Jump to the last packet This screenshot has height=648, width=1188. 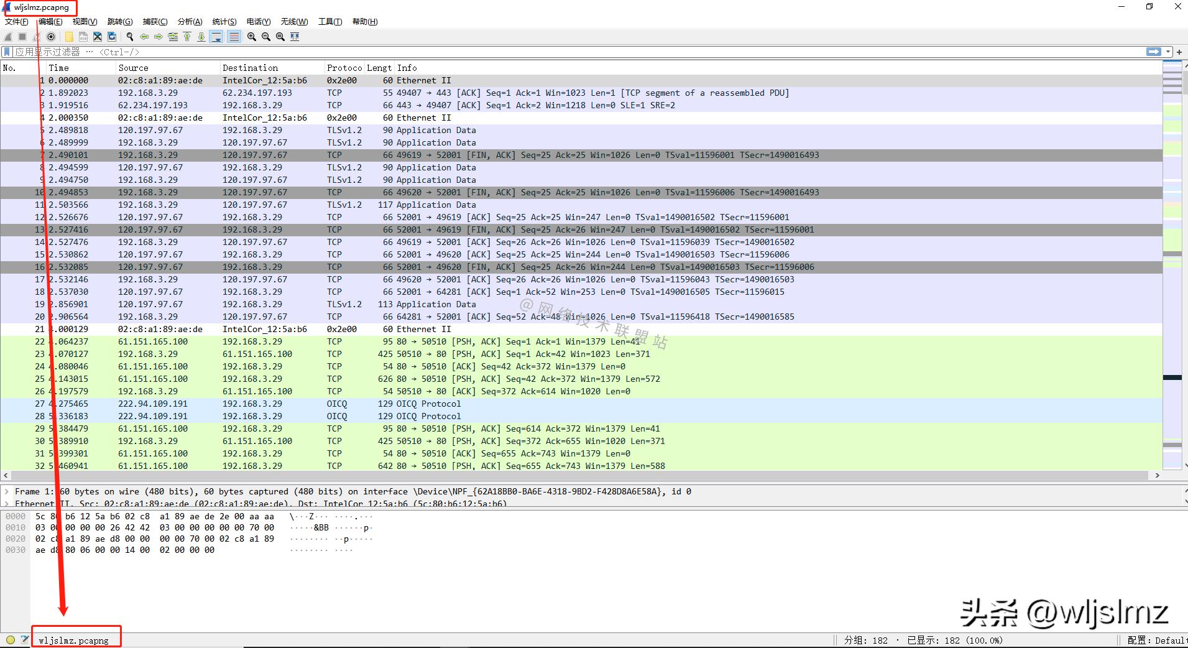(x=201, y=37)
